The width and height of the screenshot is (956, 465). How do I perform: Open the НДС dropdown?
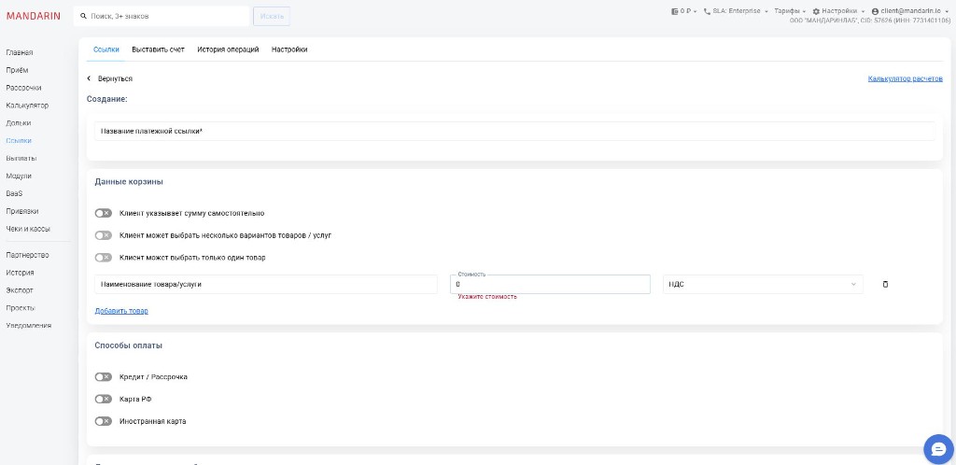point(763,284)
